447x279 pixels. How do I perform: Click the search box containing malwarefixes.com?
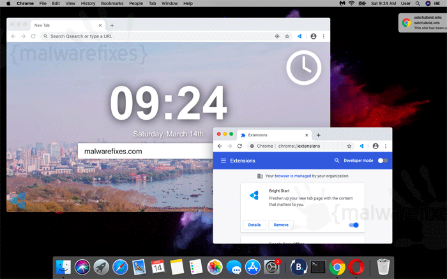coord(146,151)
